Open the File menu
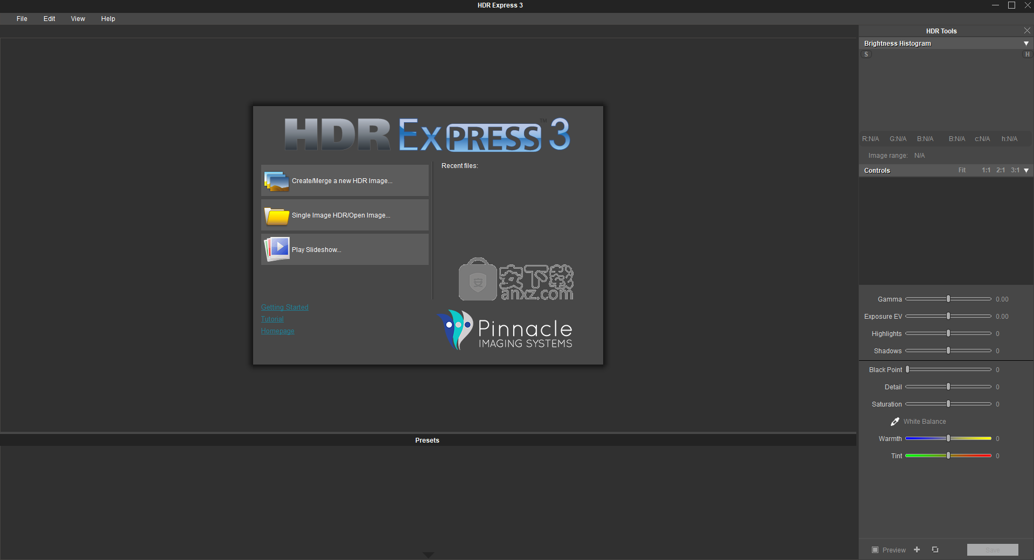 (x=22, y=19)
